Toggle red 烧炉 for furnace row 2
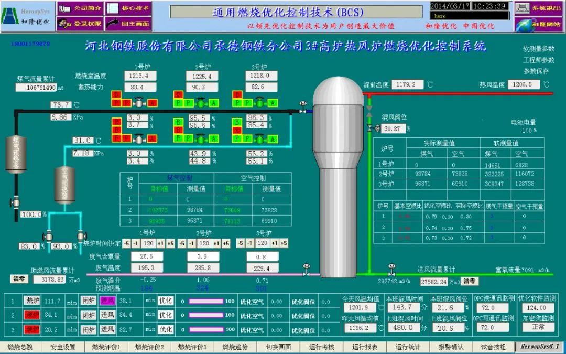Screen dimensions: 566x354 pyautogui.click(x=32, y=315)
